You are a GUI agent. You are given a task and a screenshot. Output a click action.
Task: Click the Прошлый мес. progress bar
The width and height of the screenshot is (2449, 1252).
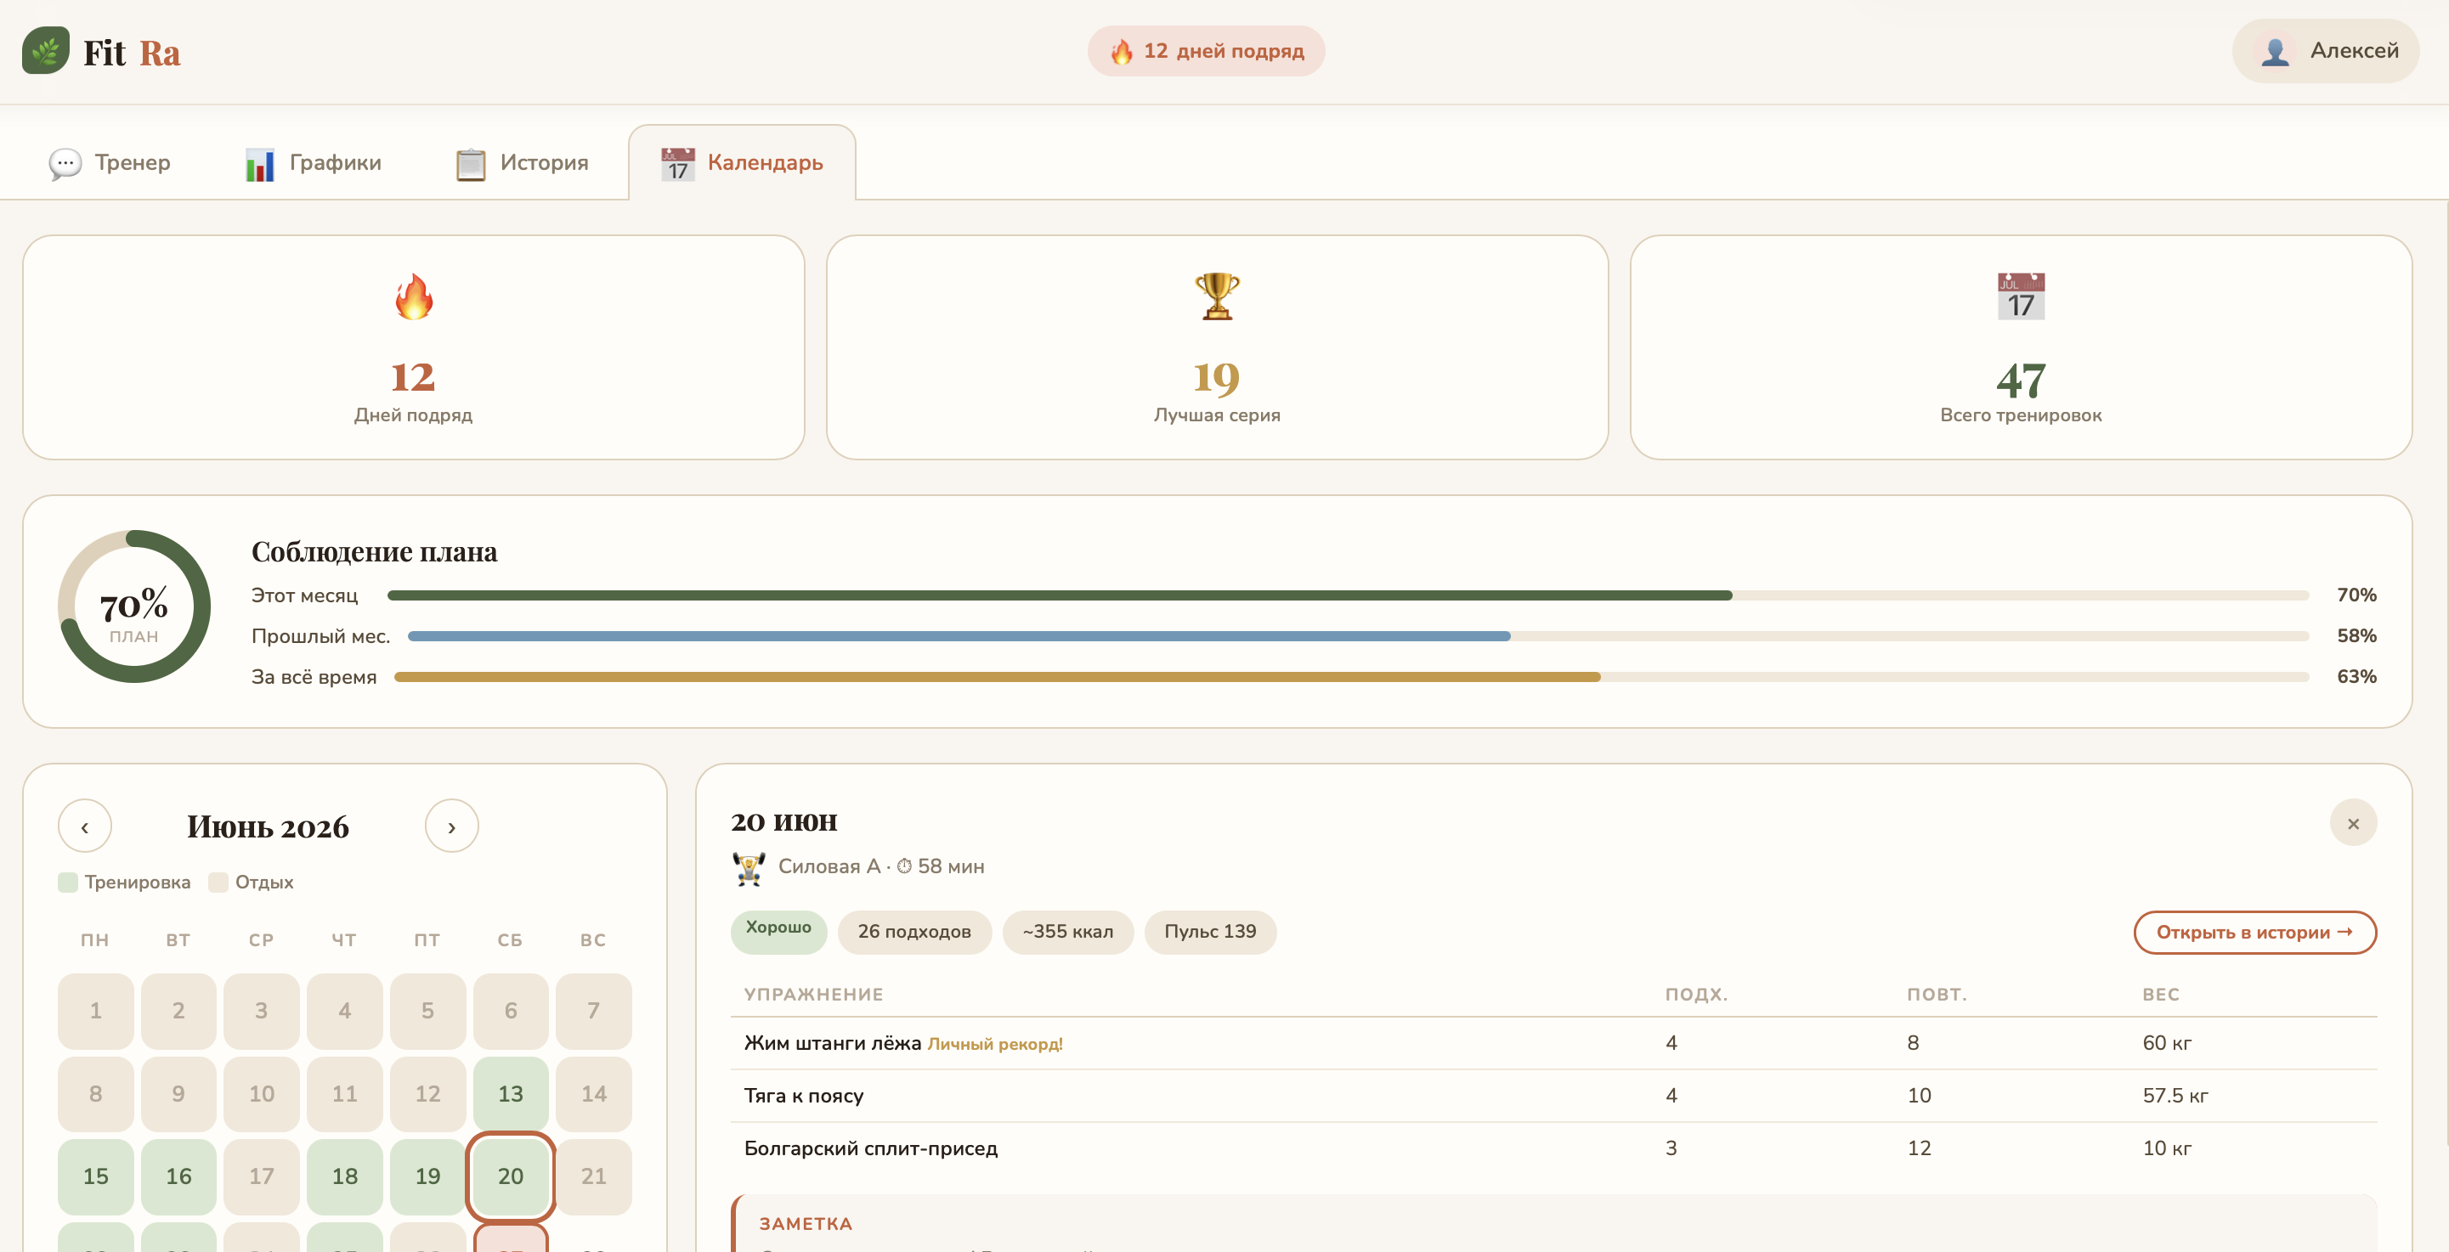point(1359,637)
